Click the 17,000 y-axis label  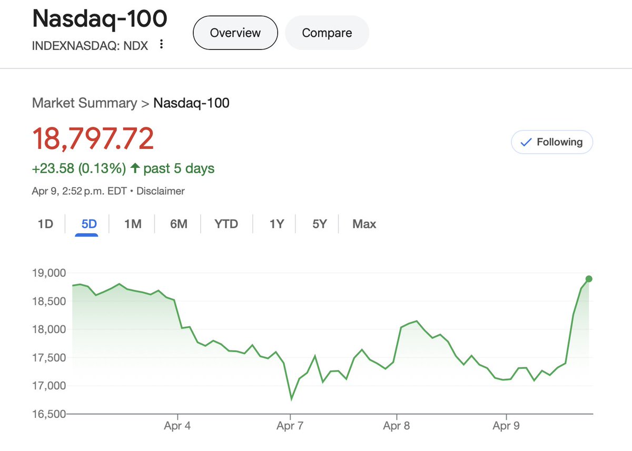48,386
